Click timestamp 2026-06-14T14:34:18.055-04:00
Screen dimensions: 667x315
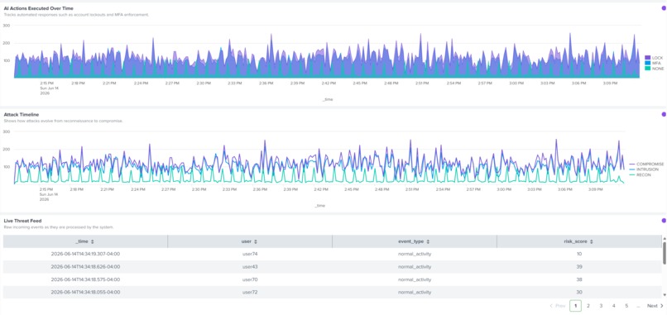[x=85, y=292]
